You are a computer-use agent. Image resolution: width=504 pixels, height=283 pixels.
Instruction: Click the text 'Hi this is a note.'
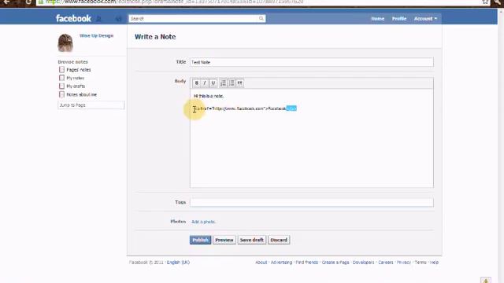tap(209, 96)
